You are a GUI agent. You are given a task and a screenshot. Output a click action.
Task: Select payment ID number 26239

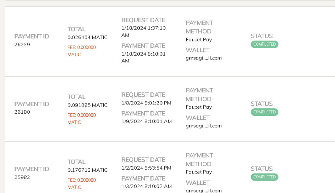click(22, 45)
